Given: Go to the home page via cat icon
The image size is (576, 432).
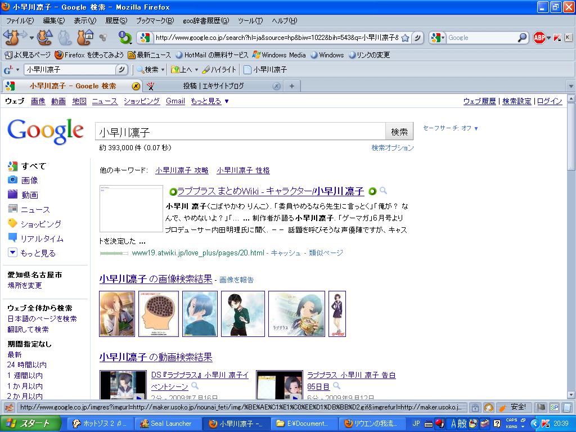Looking at the screenshot, I should [85, 37].
